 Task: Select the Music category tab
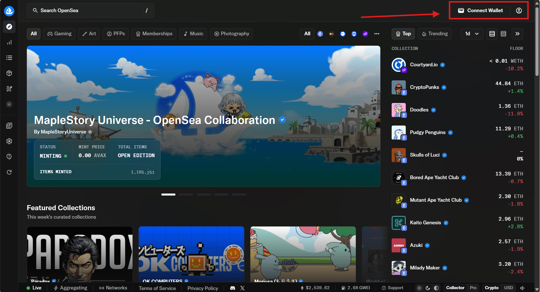coord(193,34)
